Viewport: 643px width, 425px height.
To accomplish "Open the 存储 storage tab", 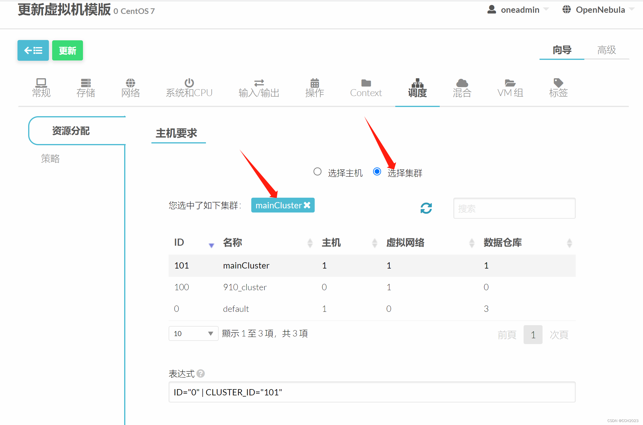I will 86,88.
